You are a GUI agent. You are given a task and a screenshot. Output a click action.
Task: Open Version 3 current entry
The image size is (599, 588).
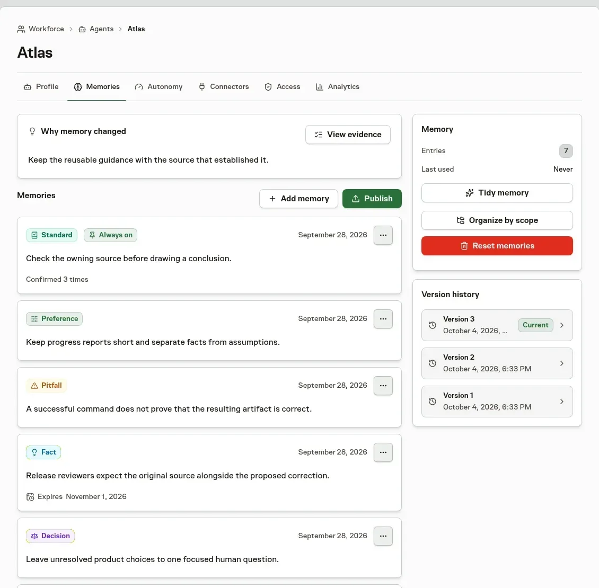click(x=497, y=325)
